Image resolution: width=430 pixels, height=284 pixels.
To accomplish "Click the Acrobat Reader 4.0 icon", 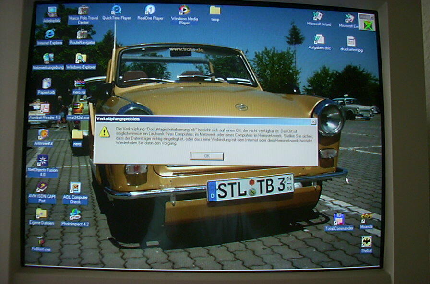I will click(x=45, y=109).
